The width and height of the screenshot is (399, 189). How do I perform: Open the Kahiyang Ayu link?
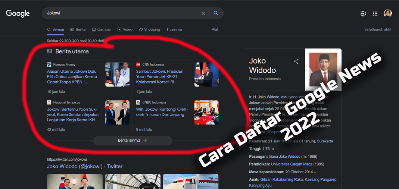click(260, 185)
